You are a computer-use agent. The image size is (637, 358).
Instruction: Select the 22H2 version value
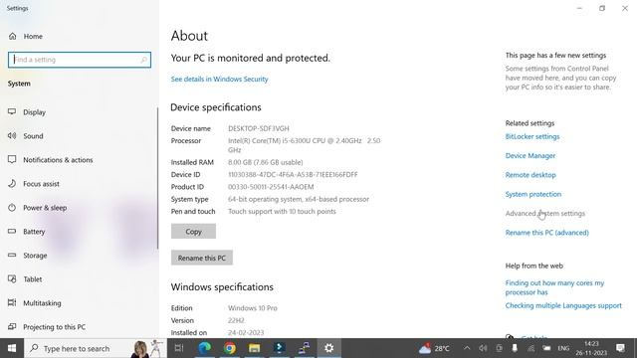236,320
